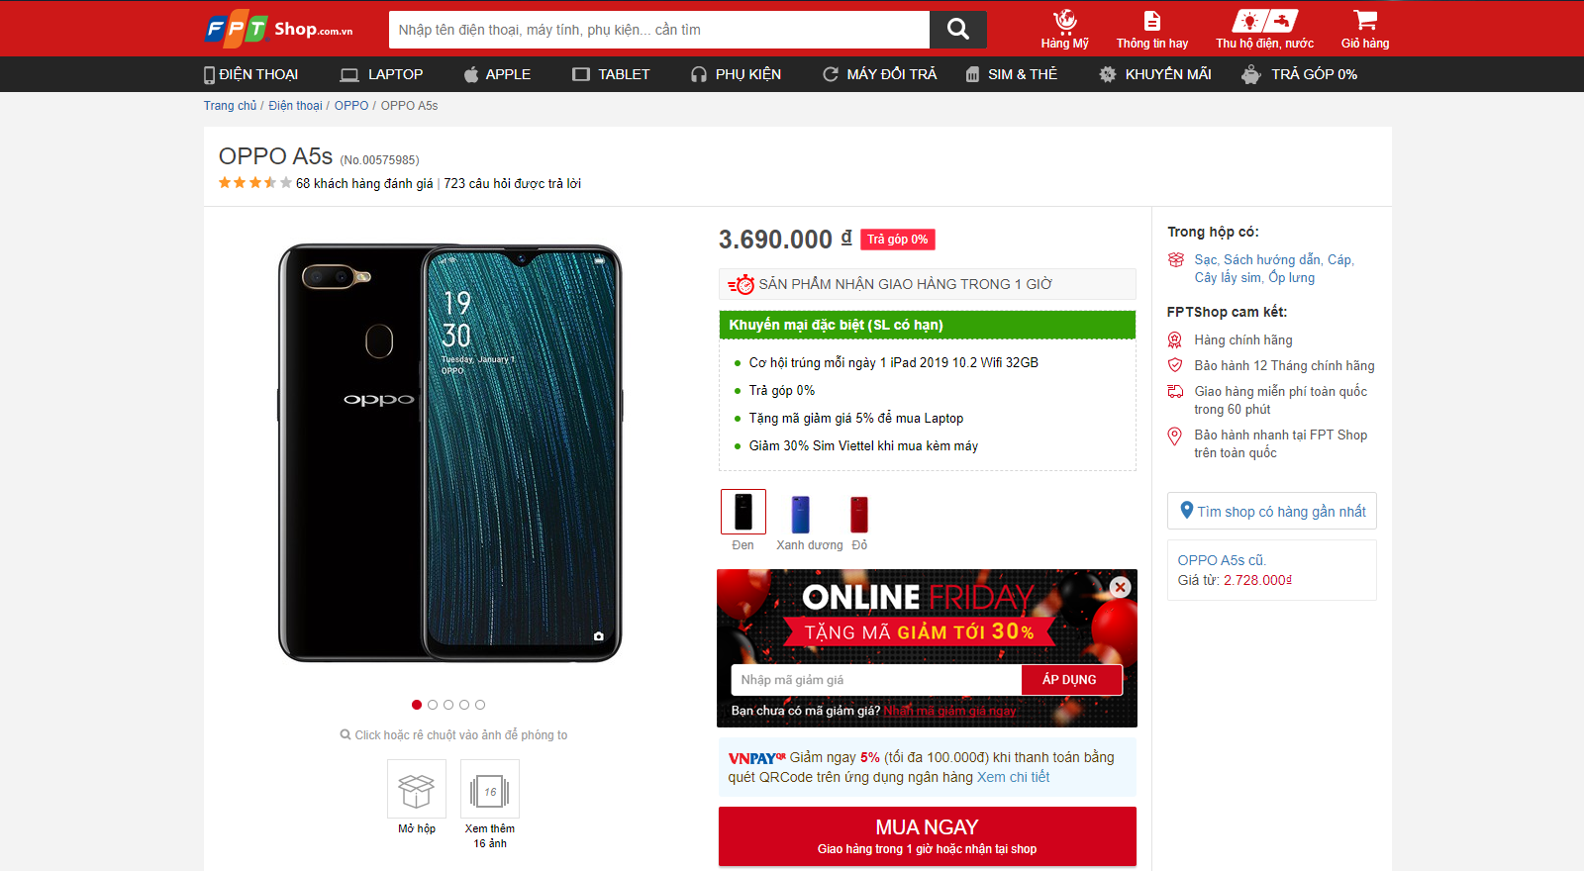Click the map pin in Tìm shop button
This screenshot has height=871, width=1584.
pyautogui.click(x=1186, y=510)
